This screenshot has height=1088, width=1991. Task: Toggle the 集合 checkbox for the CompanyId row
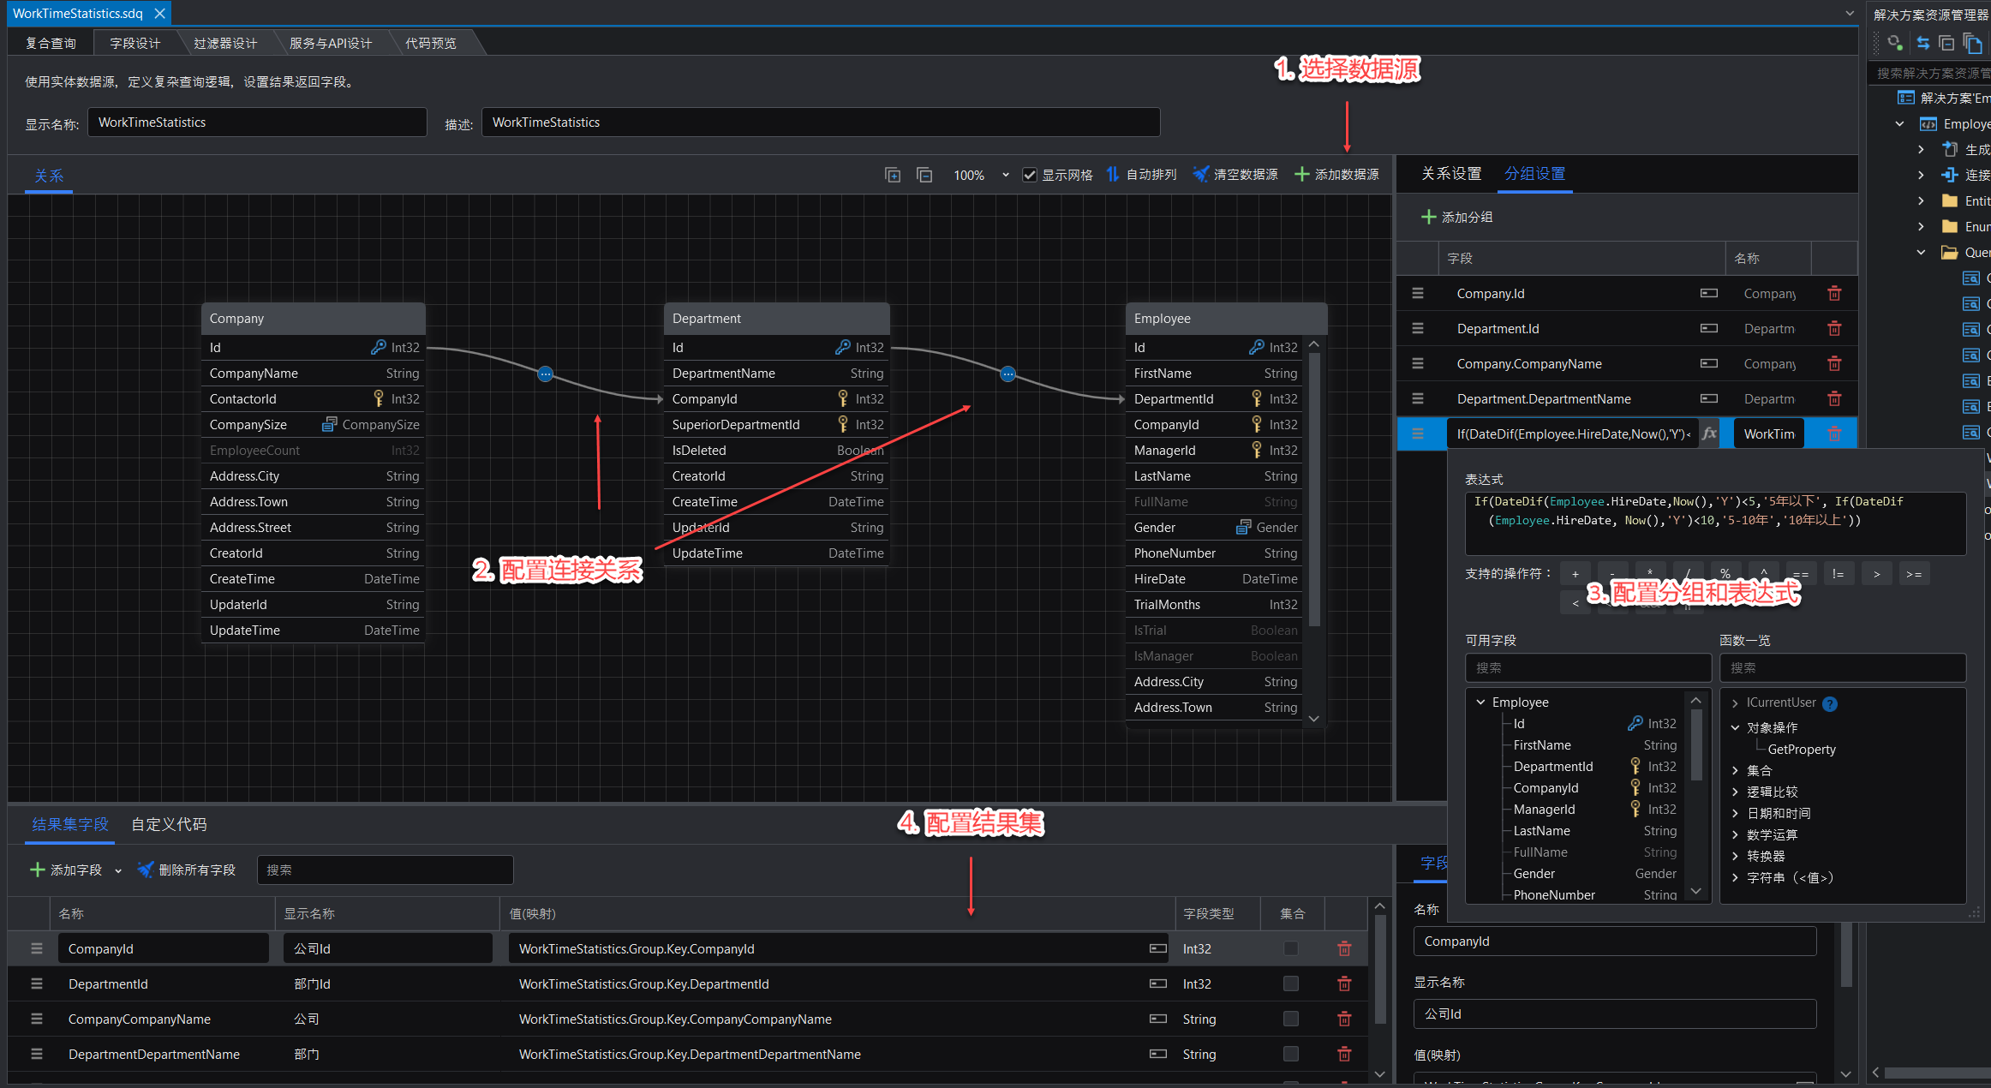pyautogui.click(x=1290, y=948)
